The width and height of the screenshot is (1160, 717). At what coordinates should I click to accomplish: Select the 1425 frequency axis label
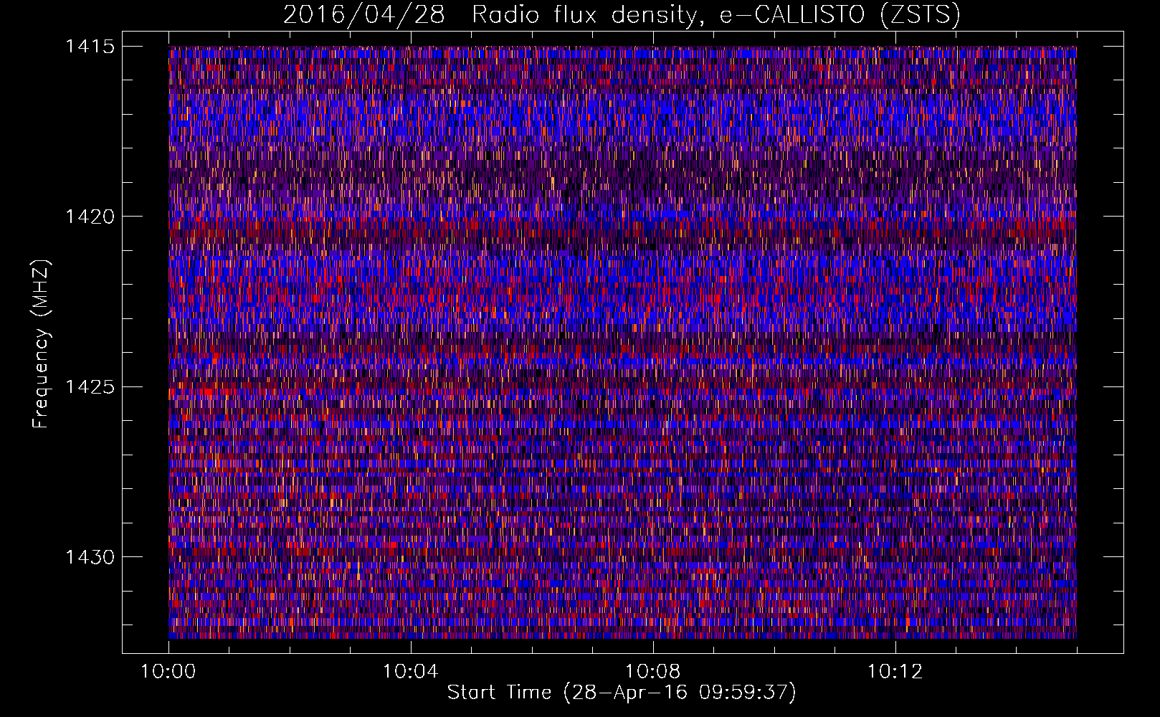90,387
